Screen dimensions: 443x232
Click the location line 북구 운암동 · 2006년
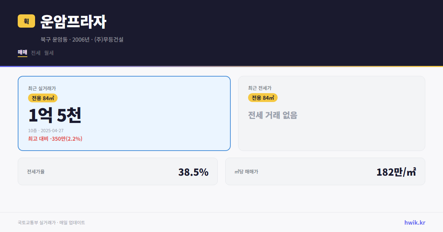82,40
